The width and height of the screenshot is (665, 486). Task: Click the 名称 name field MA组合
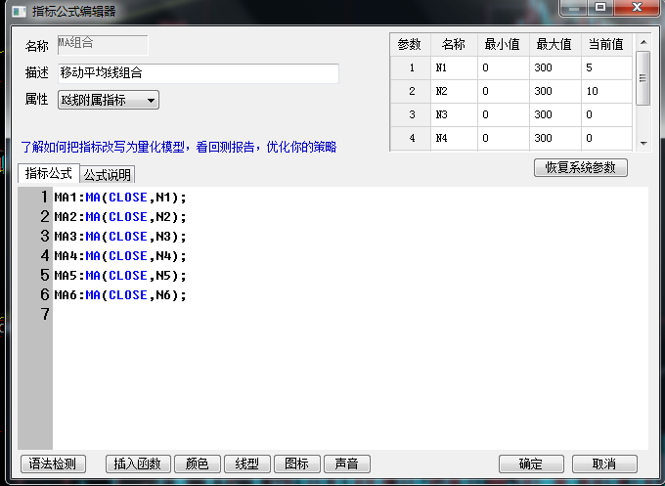(x=103, y=45)
